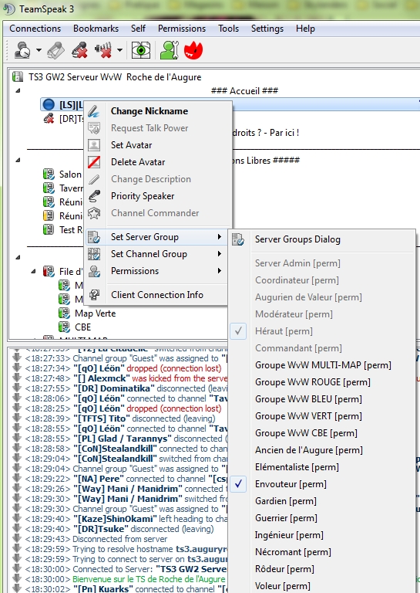Click the blue [LS] client status icon
Viewport: 420px width, 593px height.
49,104
